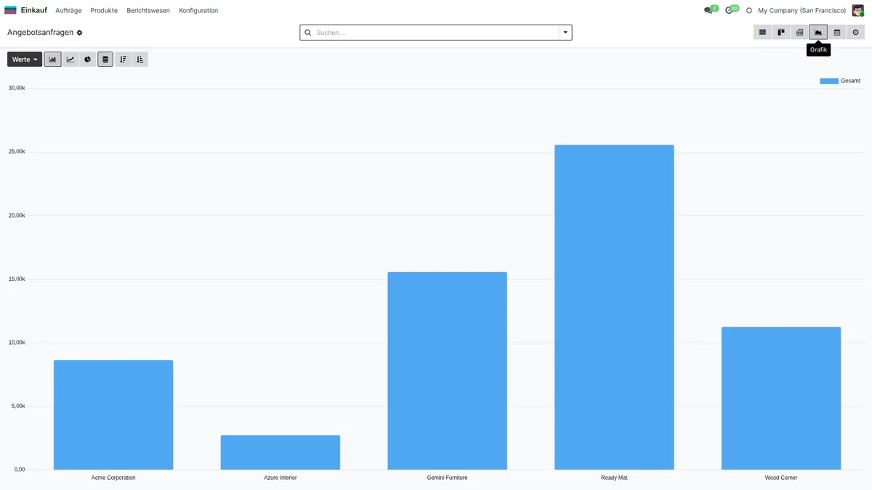This screenshot has height=490, width=872.
Task: Click the Gemini Furniture axis label
Action: tap(447, 478)
